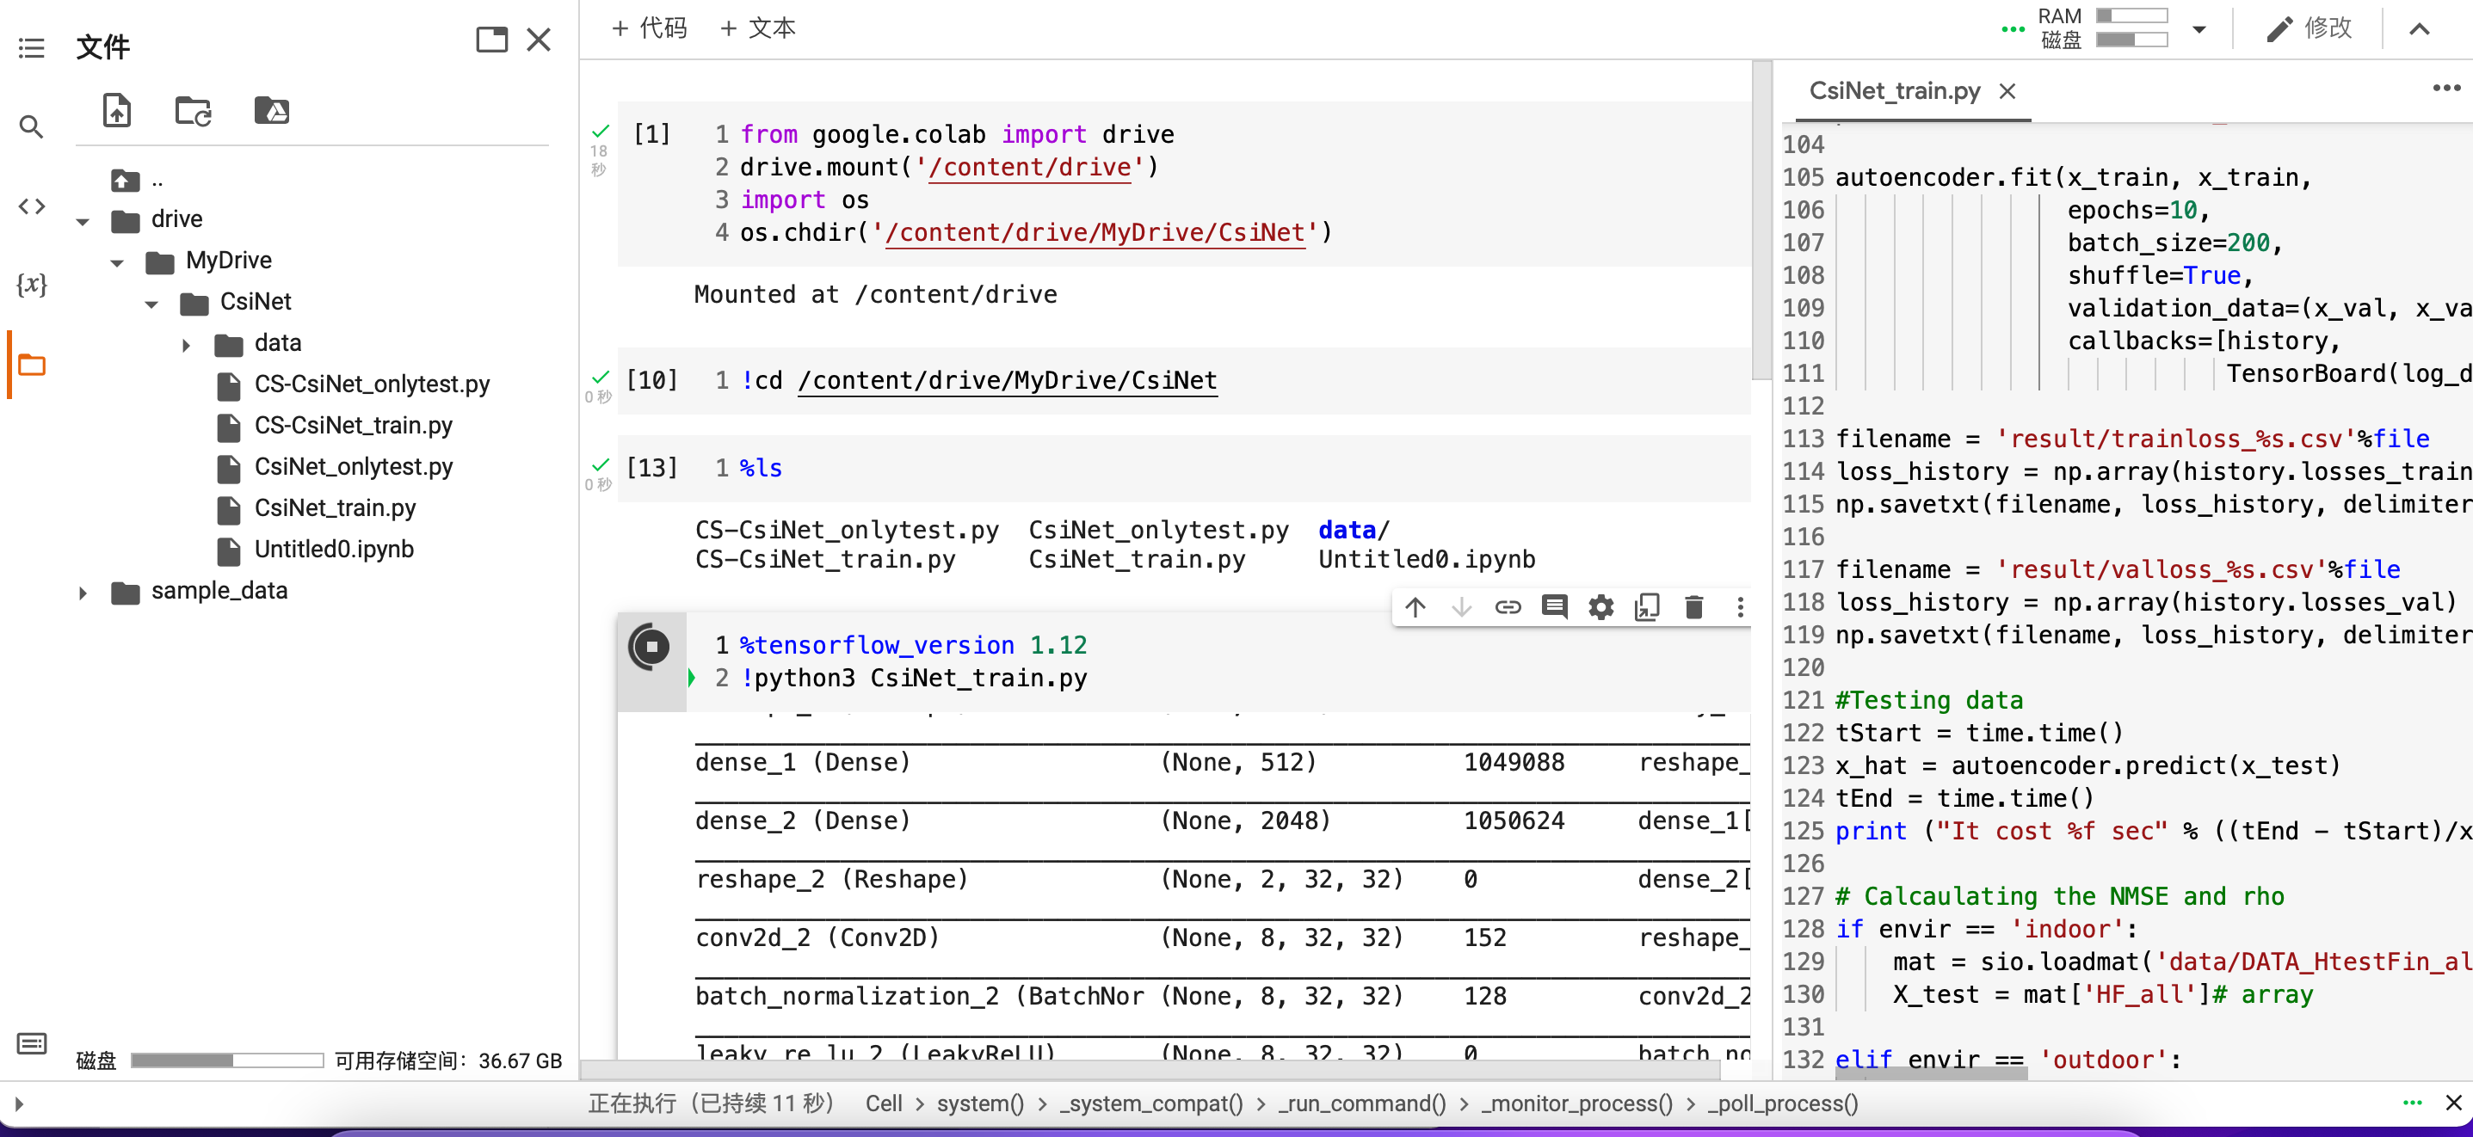
Task: Open the RAM and disk resources dropdown
Action: 2199,28
